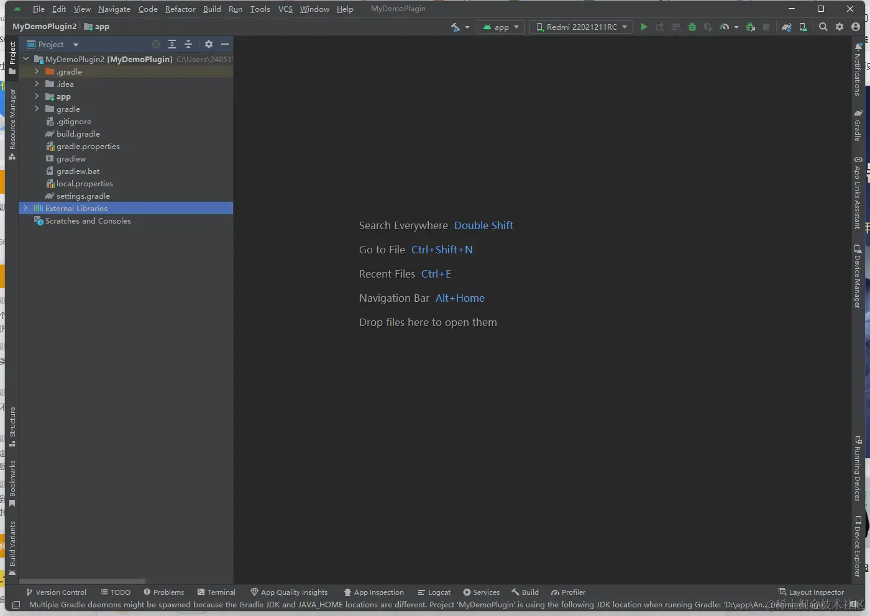Select local.properties in the project tree

coord(85,183)
